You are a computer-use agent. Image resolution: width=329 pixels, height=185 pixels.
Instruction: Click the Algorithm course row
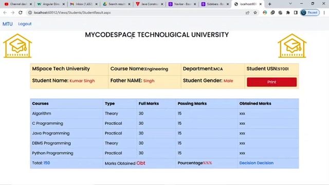[164, 114]
